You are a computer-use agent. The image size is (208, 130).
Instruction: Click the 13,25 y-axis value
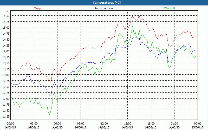(x=6, y=69)
